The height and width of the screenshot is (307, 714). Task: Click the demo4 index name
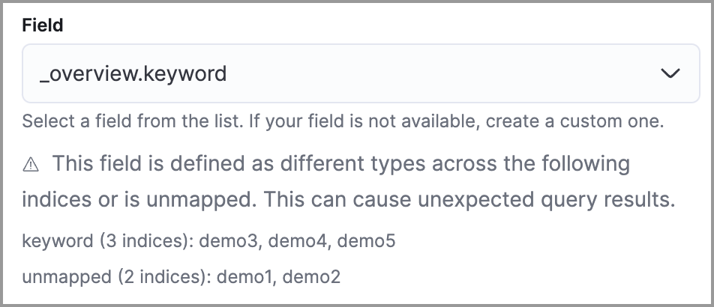pyautogui.click(x=294, y=242)
